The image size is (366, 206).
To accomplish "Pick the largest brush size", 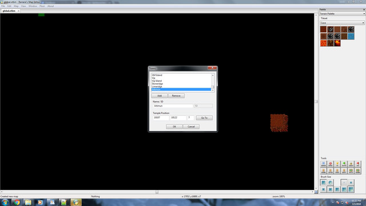I will pyautogui.click(x=351, y=189).
